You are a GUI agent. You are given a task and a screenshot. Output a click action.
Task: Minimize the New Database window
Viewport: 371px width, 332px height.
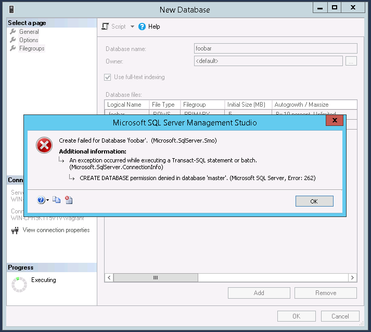tap(320, 8)
